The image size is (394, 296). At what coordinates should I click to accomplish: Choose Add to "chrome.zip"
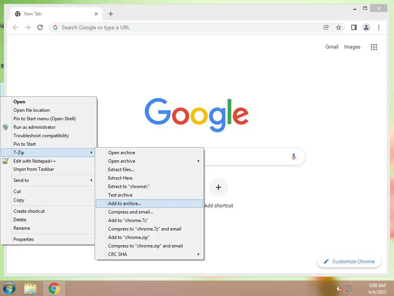click(x=149, y=237)
